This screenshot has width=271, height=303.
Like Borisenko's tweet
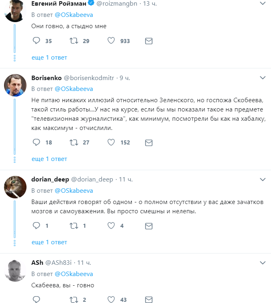112,142
